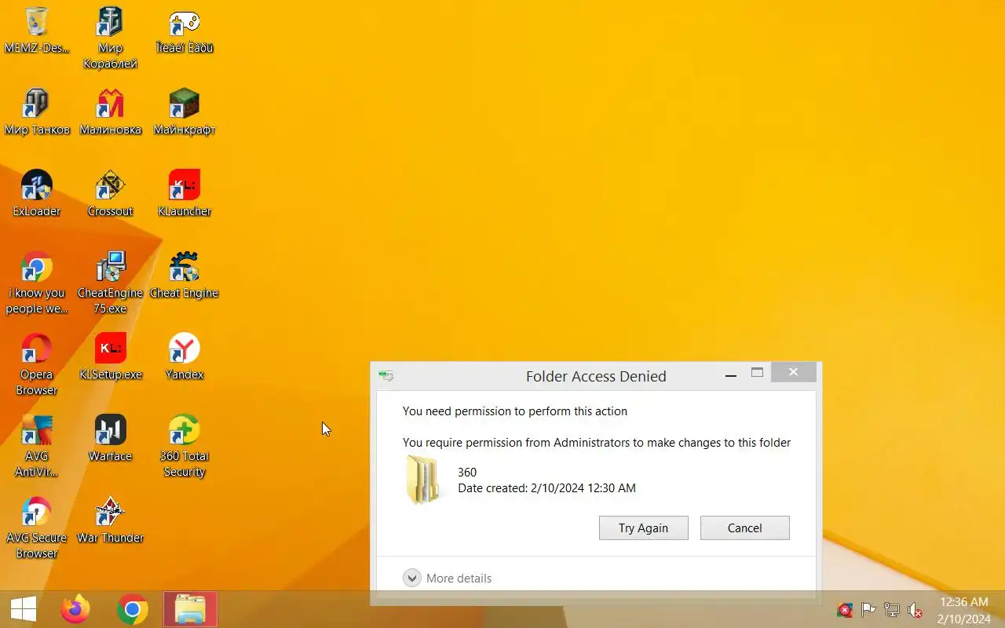Screen dimensions: 1005x628
Task: Click Try Again in the dialog
Action: tap(643, 528)
